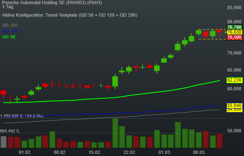This screenshot has height=156, width=244.
Task: Click the 62,236 GD 50 value tag
Action: tap(234, 80)
